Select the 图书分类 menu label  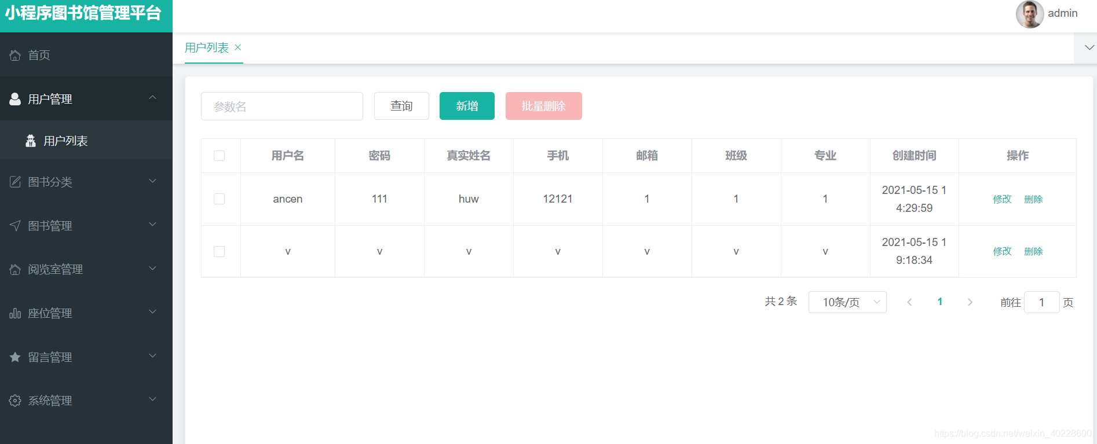pyautogui.click(x=50, y=182)
